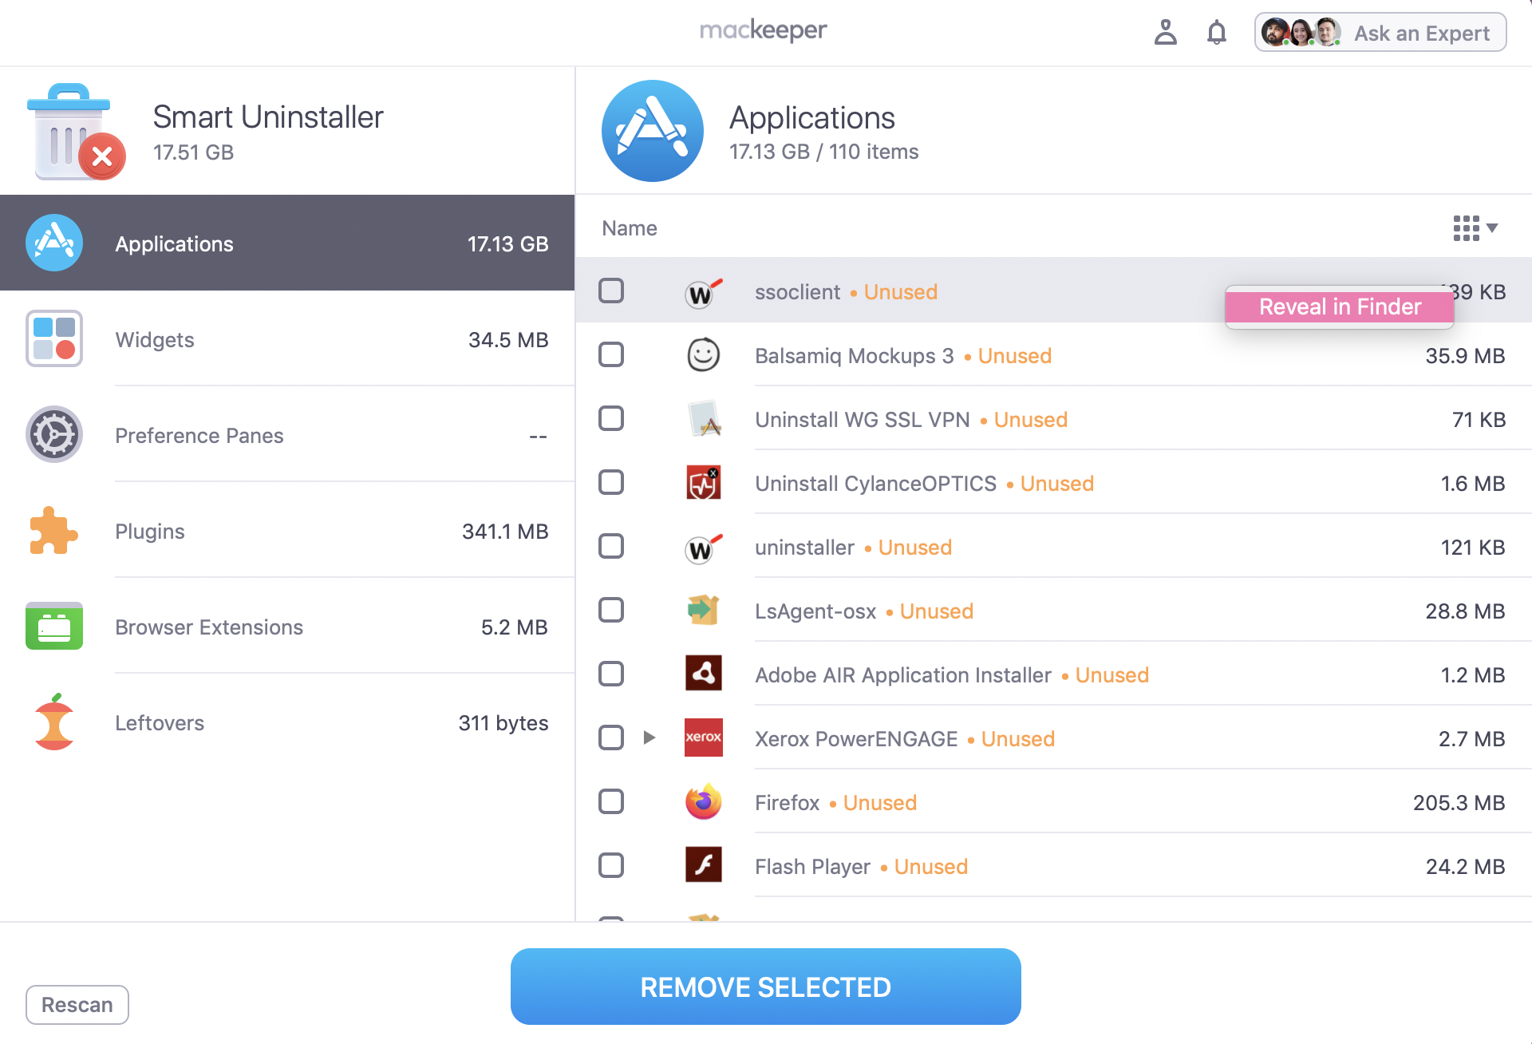The width and height of the screenshot is (1532, 1044).
Task: Click the large Applications header icon
Action: (x=652, y=131)
